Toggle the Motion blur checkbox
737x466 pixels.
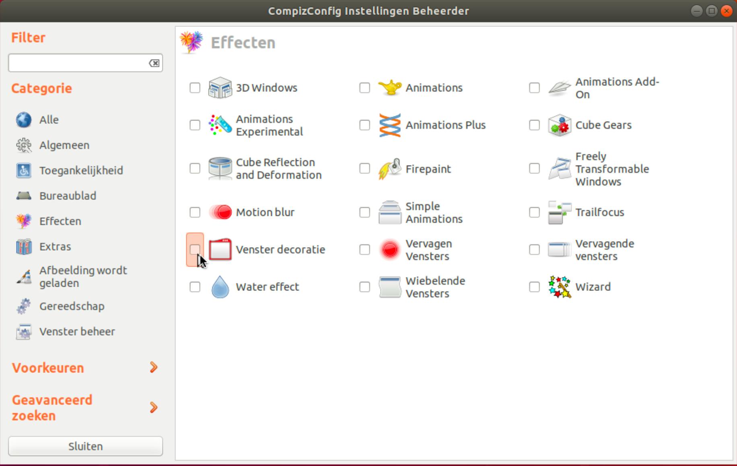click(x=195, y=212)
